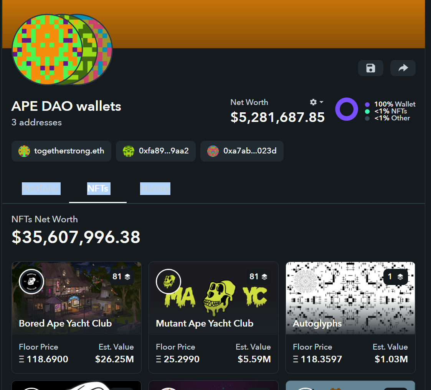Click the 25.2990 floor price value
Image resolution: width=431 pixels, height=390 pixels.
[178, 359]
